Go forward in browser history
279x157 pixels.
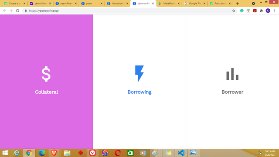(x=11, y=10)
